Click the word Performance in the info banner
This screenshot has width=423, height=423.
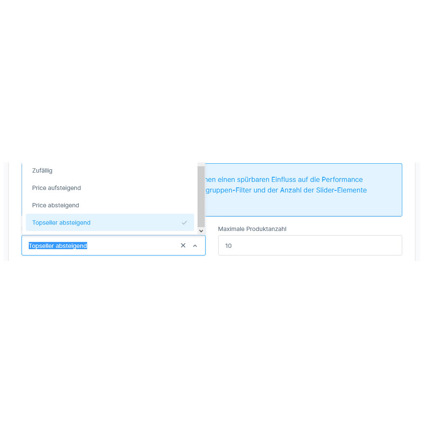coord(342,180)
